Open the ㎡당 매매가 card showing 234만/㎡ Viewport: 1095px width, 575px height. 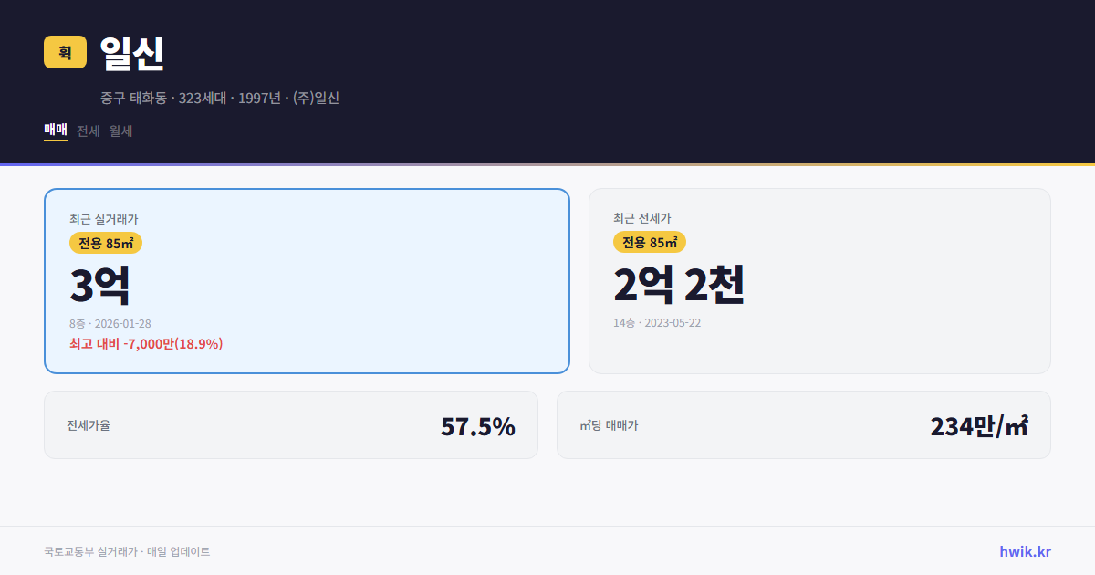(803, 424)
